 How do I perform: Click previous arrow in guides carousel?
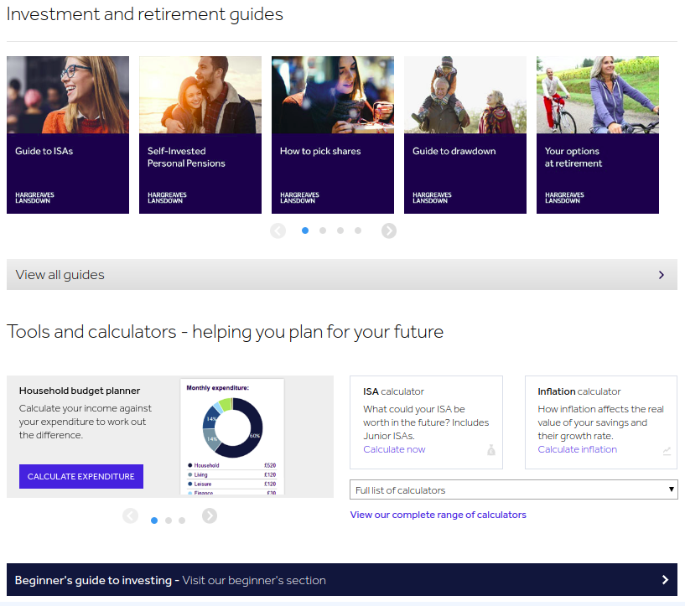tap(278, 230)
